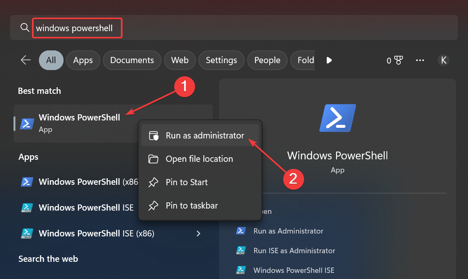468x279 pixels.
Task: Click the folder icon beside Open file location
Action: [153, 159]
